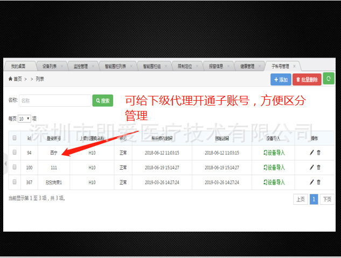Check the checkbox for row id 94
Image resolution: width=341 pixels, height=258 pixels.
pyautogui.click(x=15, y=152)
